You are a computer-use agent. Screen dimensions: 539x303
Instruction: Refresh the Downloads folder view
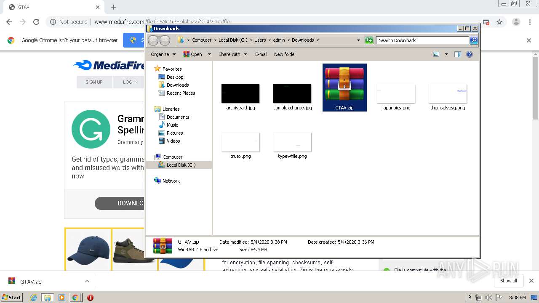coord(369,40)
